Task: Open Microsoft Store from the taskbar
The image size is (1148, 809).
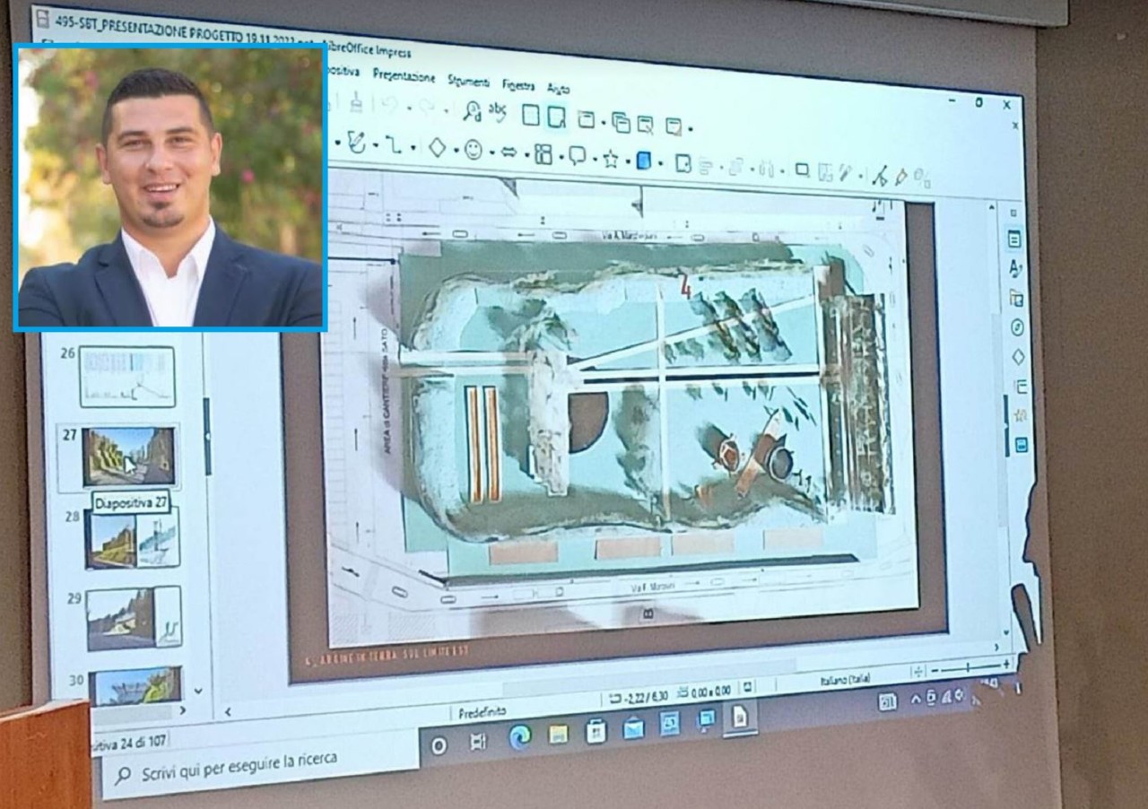Action: click(596, 731)
